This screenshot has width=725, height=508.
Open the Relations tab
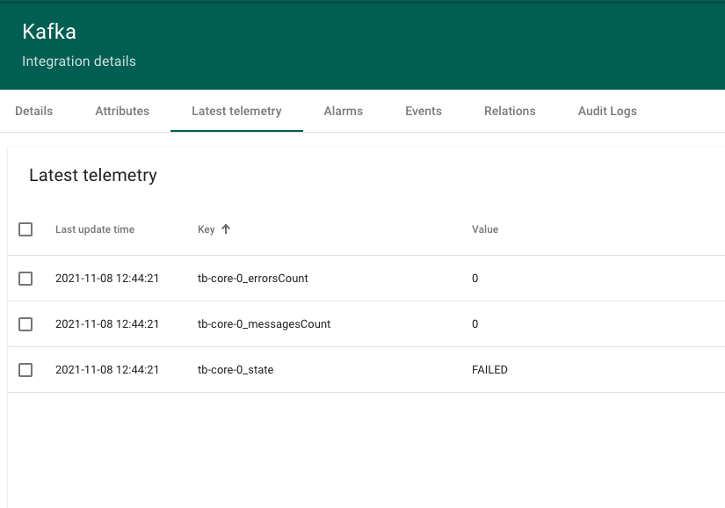510,111
